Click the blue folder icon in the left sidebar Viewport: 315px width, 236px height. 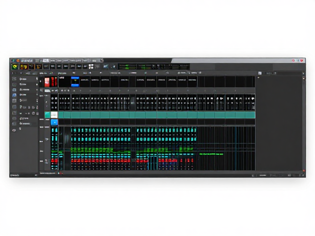tap(14, 95)
